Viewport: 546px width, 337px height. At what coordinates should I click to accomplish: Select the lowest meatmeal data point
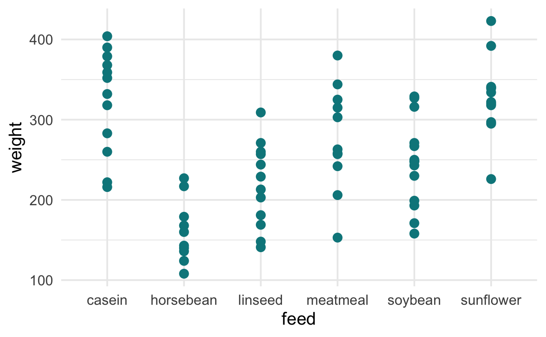[337, 237]
